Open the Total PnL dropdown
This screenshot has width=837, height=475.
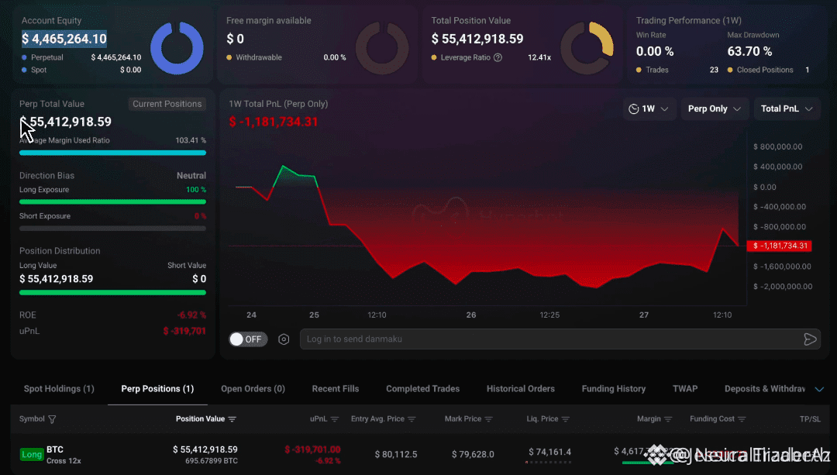coord(787,109)
